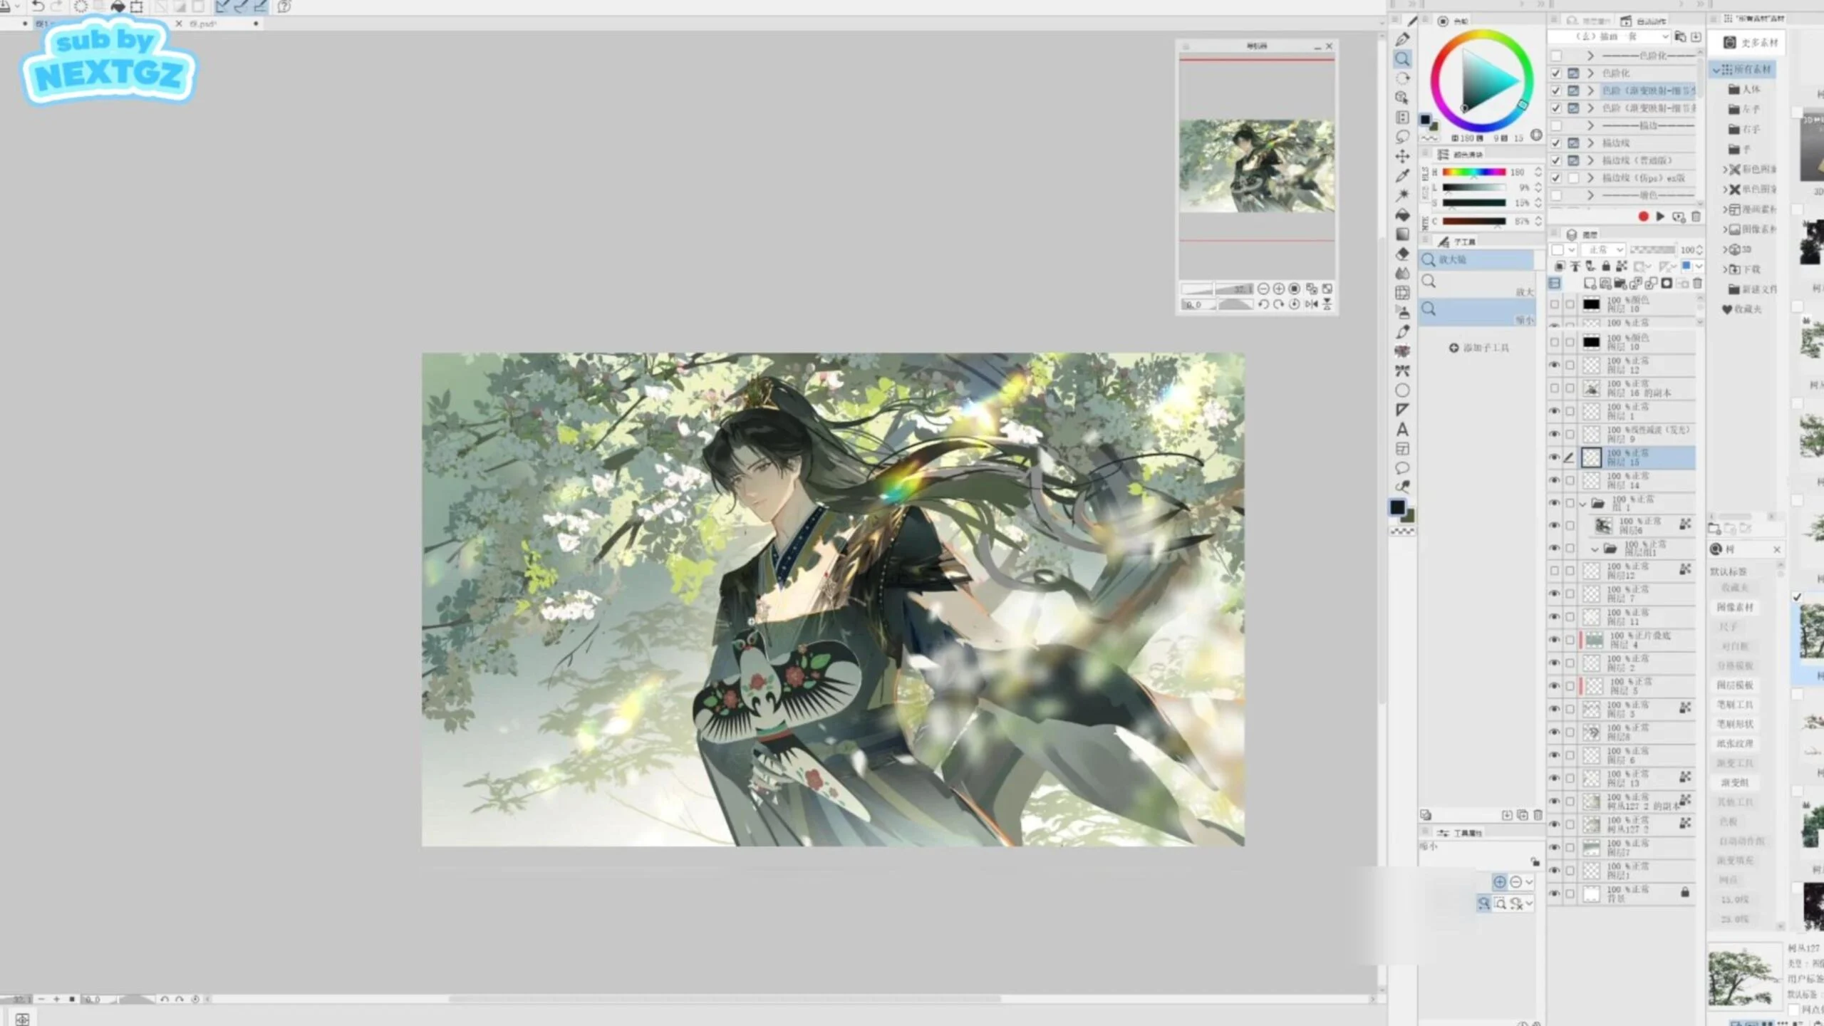Select the 人体 materials folder
Screen dimensions: 1824x1026
pos(1744,90)
